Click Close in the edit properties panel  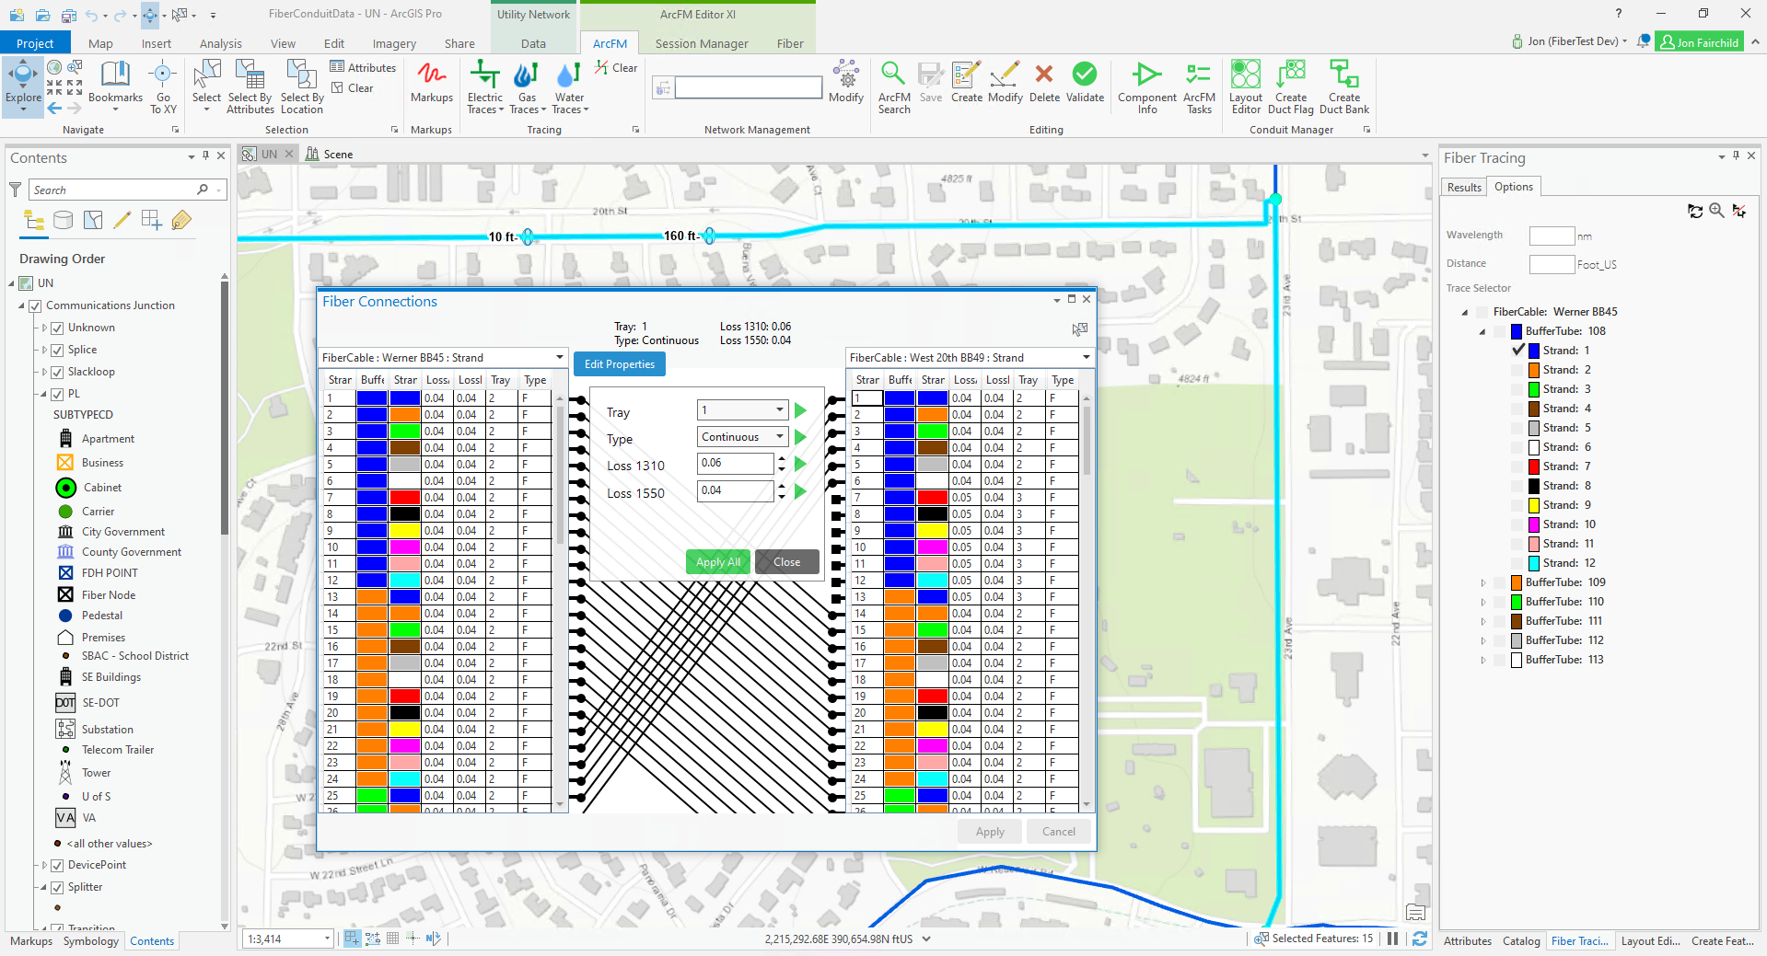pyautogui.click(x=787, y=561)
